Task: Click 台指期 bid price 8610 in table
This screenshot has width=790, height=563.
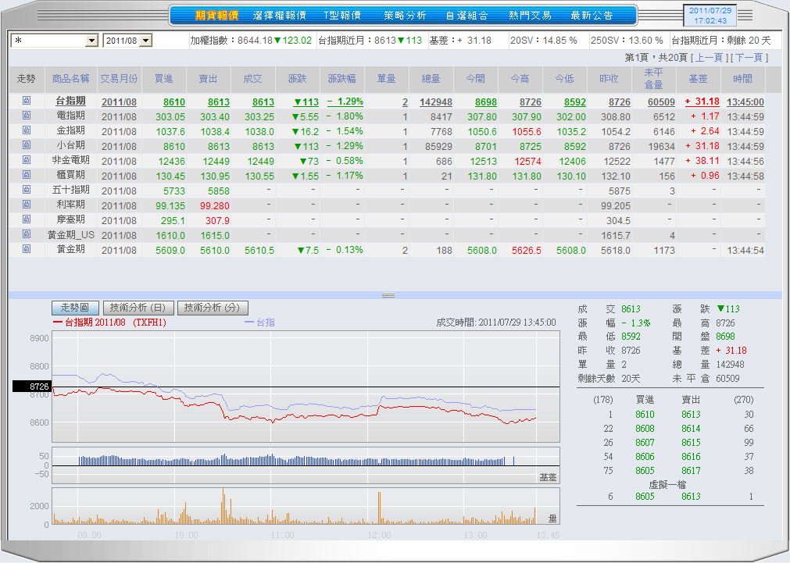Action: [173, 102]
